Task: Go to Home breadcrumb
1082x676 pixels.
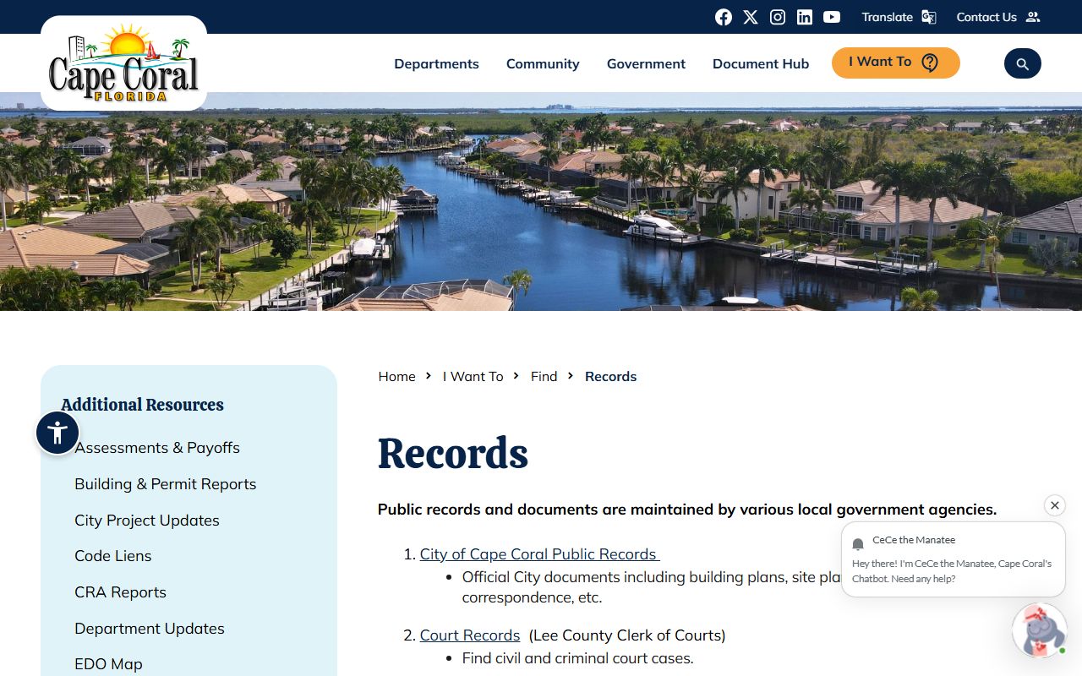Action: (x=396, y=376)
